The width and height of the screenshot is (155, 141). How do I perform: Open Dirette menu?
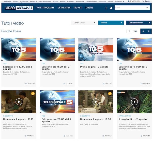tap(89, 8)
